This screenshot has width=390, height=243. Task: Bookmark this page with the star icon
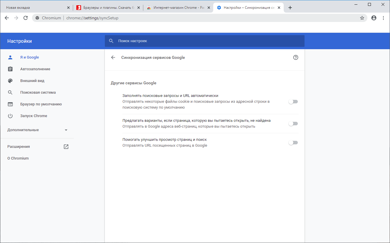point(362,18)
